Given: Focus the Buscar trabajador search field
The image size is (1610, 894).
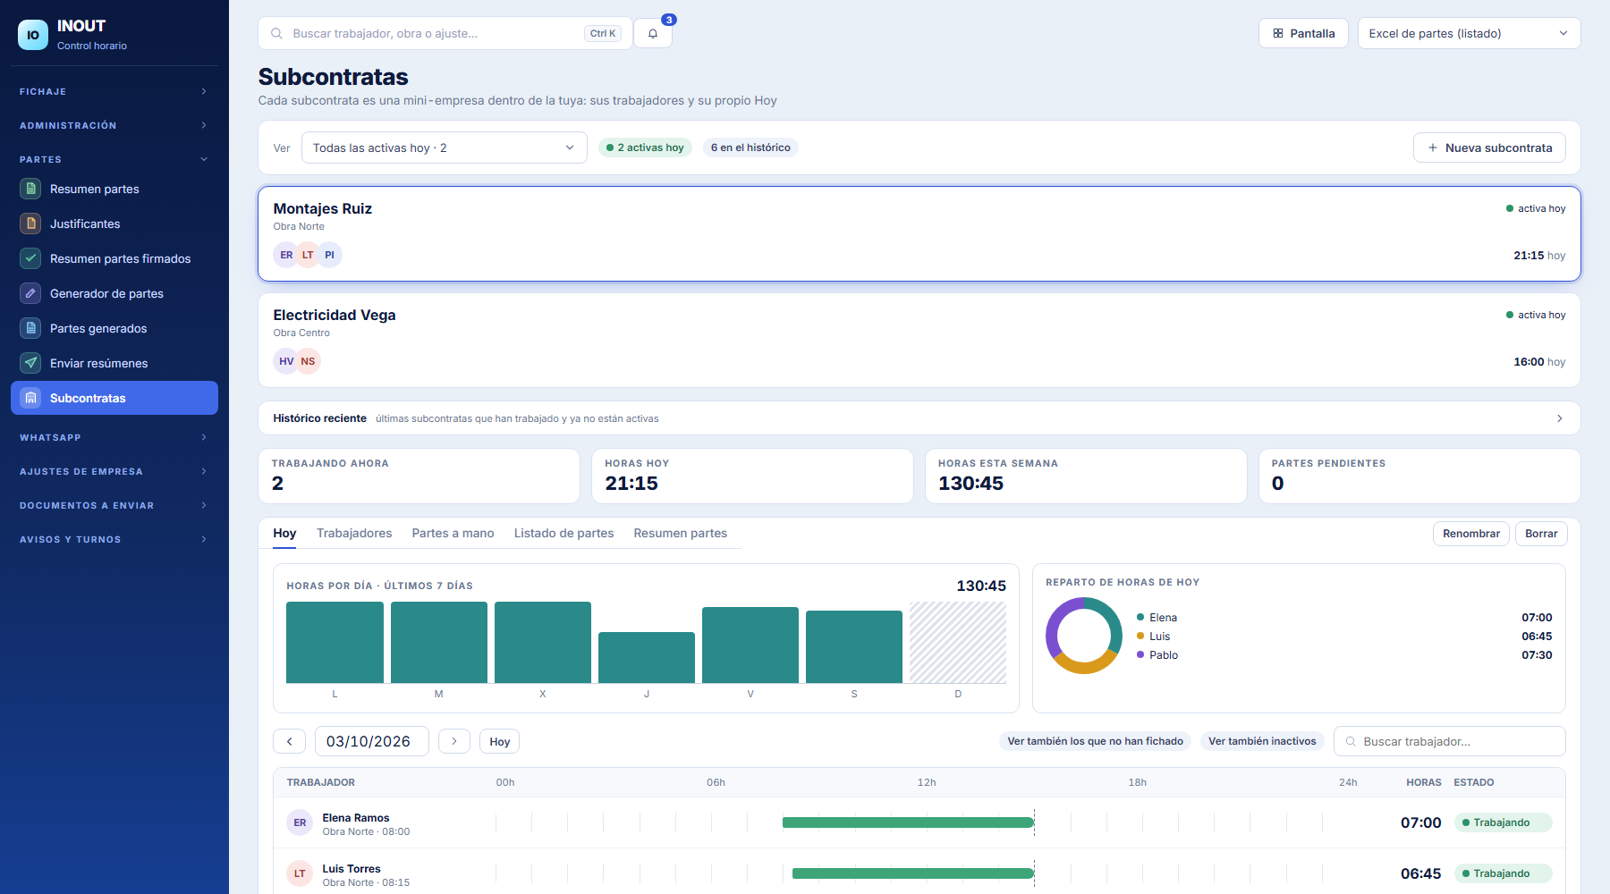Looking at the screenshot, I should coord(1450,741).
